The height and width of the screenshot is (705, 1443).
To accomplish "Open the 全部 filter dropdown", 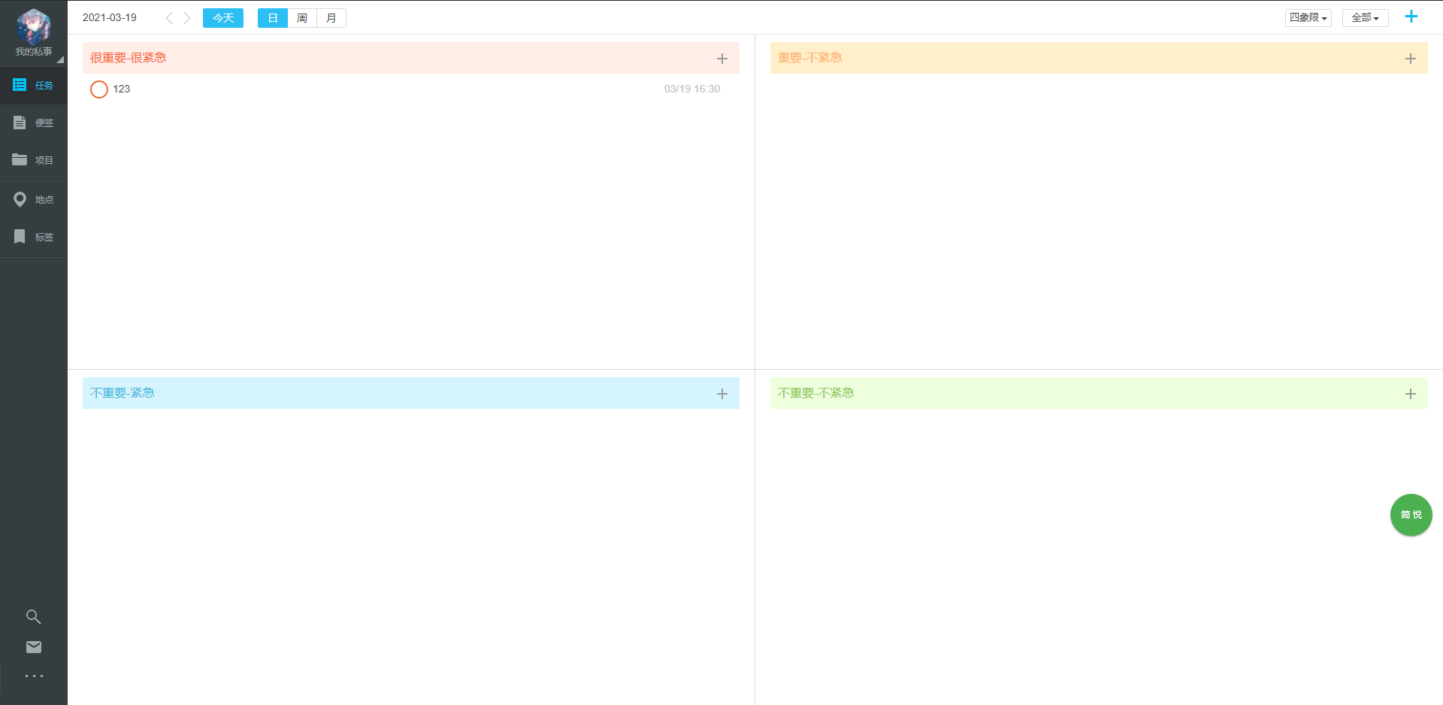I will (1366, 17).
